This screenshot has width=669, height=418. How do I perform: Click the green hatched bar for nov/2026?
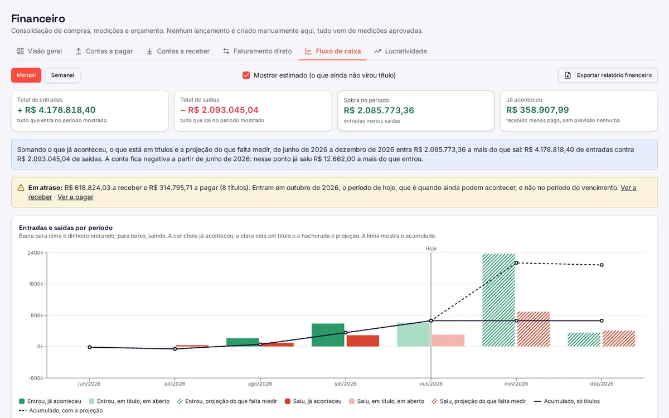coord(499,300)
